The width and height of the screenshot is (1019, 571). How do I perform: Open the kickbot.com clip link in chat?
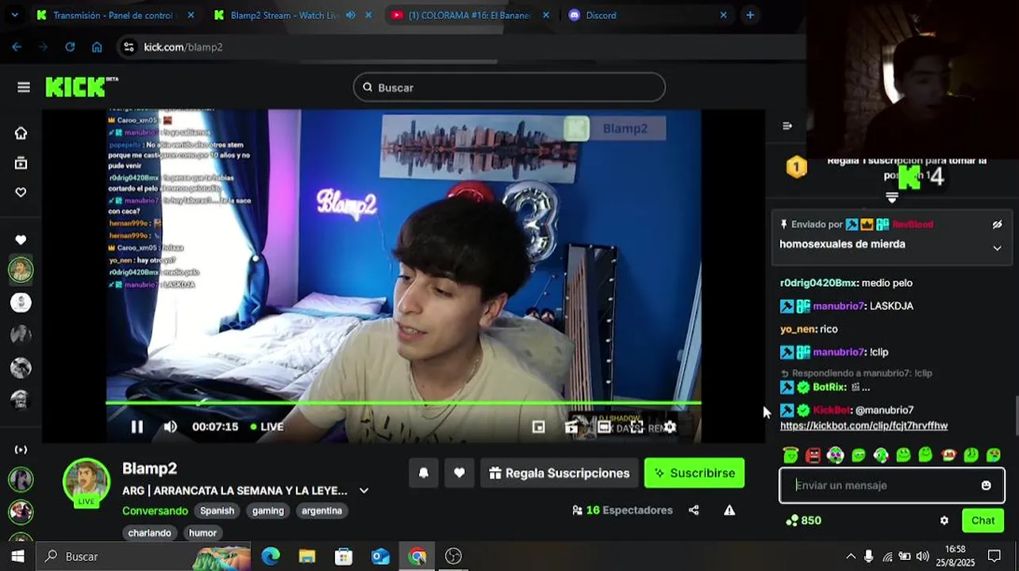863,426
